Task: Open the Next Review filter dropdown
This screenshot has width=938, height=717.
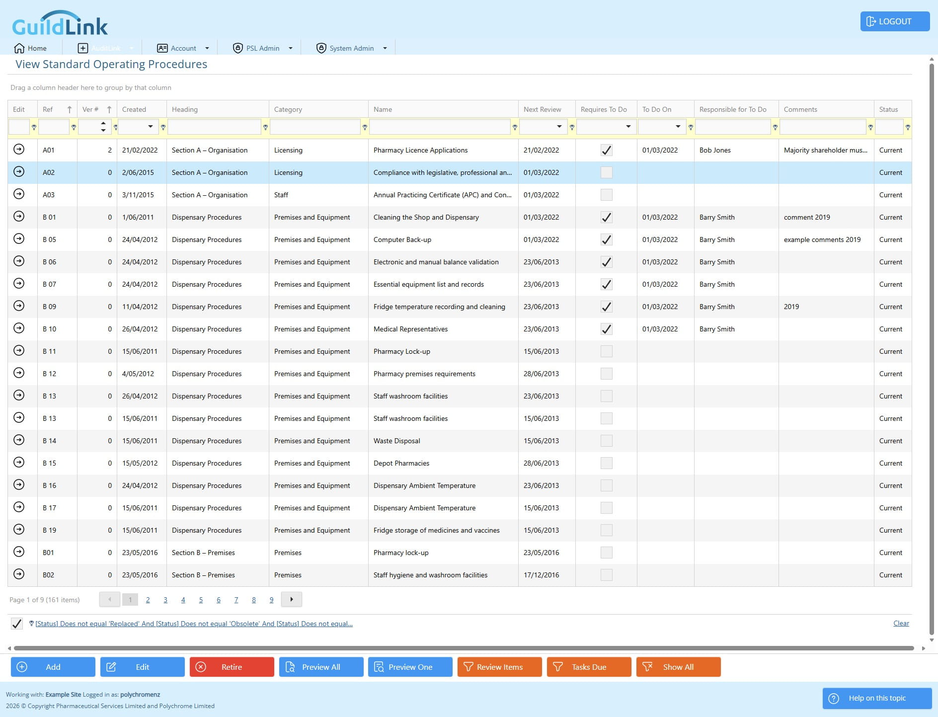Action: pyautogui.click(x=559, y=127)
